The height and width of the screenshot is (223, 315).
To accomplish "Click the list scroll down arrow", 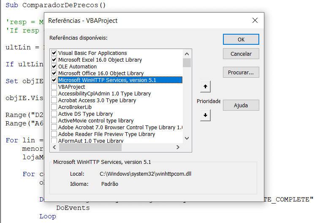I will point(187,138).
